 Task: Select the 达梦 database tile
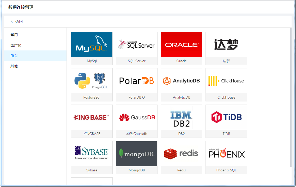click(x=226, y=44)
